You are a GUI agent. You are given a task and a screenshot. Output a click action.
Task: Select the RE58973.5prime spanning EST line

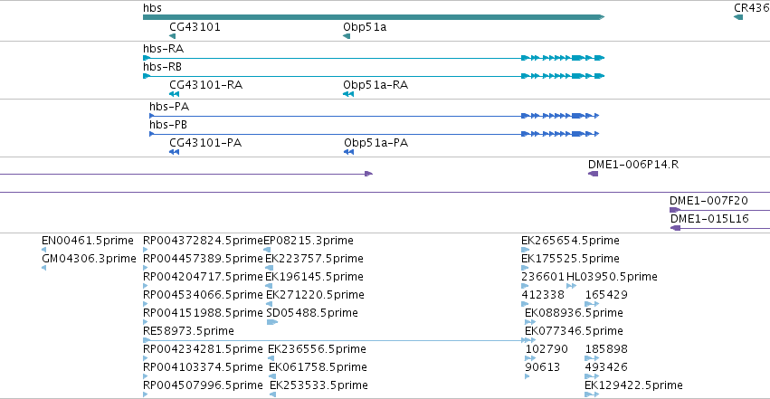tap(338, 340)
